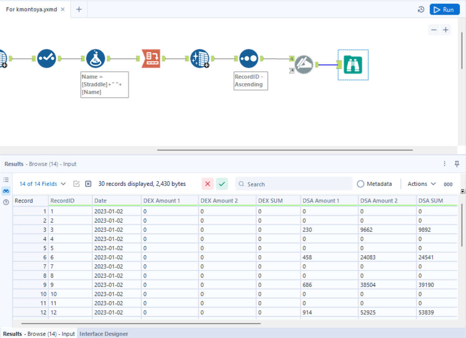The image size is (466, 338).
Task: Select the red Arrange tool on the canvas
Action: click(151, 58)
